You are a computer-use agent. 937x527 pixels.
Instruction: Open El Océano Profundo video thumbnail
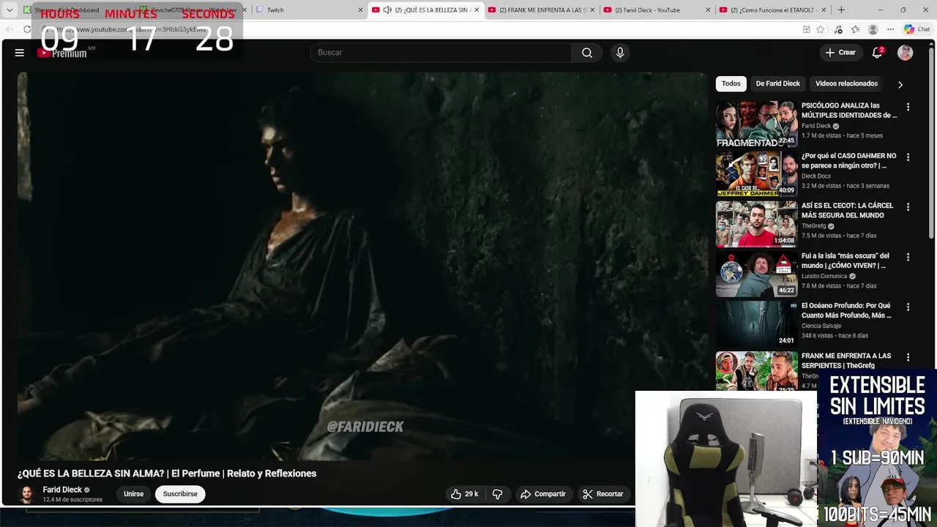[756, 324]
